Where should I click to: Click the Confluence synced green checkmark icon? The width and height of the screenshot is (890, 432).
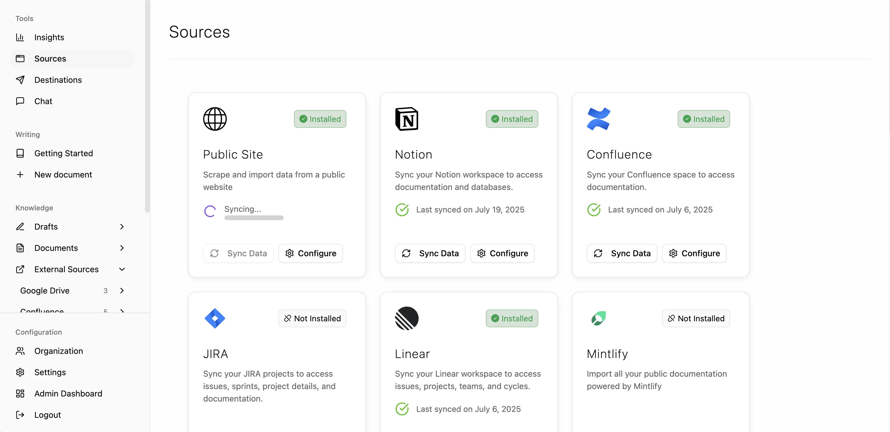(594, 209)
